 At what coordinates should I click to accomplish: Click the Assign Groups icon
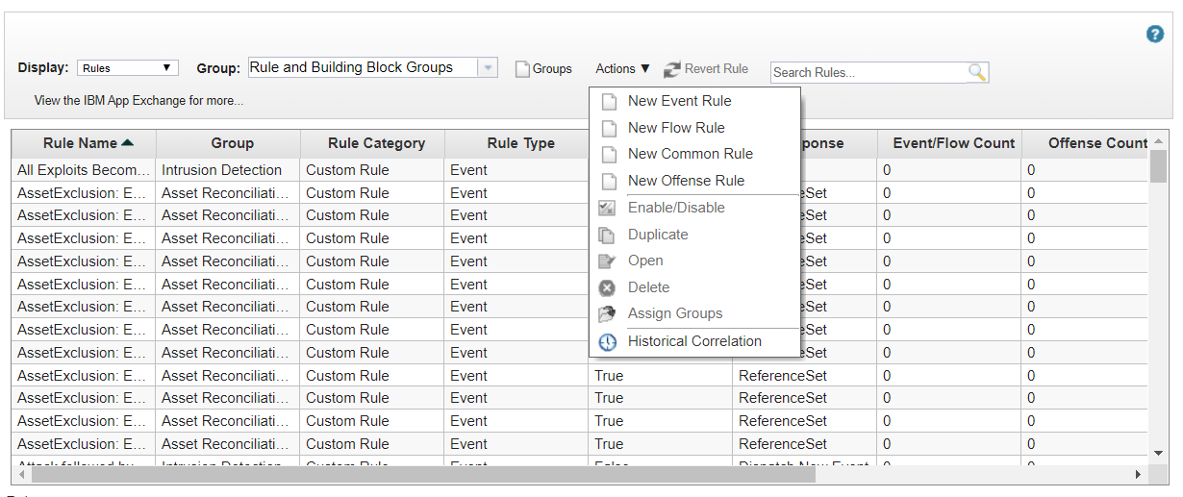pyautogui.click(x=607, y=314)
